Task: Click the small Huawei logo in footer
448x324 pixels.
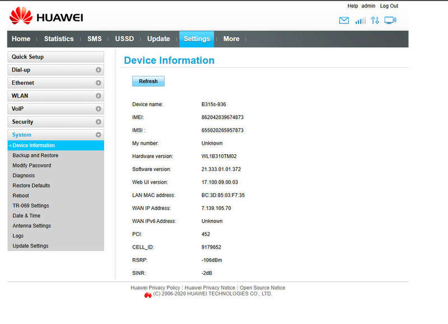Action: click(x=148, y=295)
